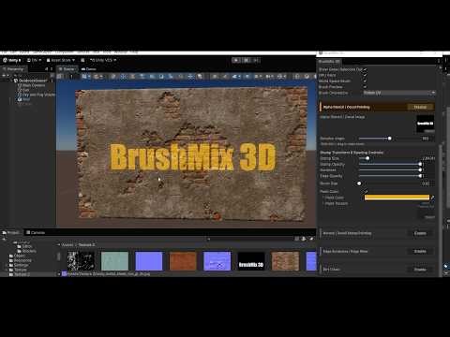Select the BrushMix 3D panel tab
The image size is (450, 337).
tap(330, 62)
